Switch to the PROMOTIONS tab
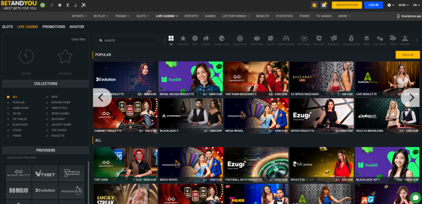 (54, 27)
